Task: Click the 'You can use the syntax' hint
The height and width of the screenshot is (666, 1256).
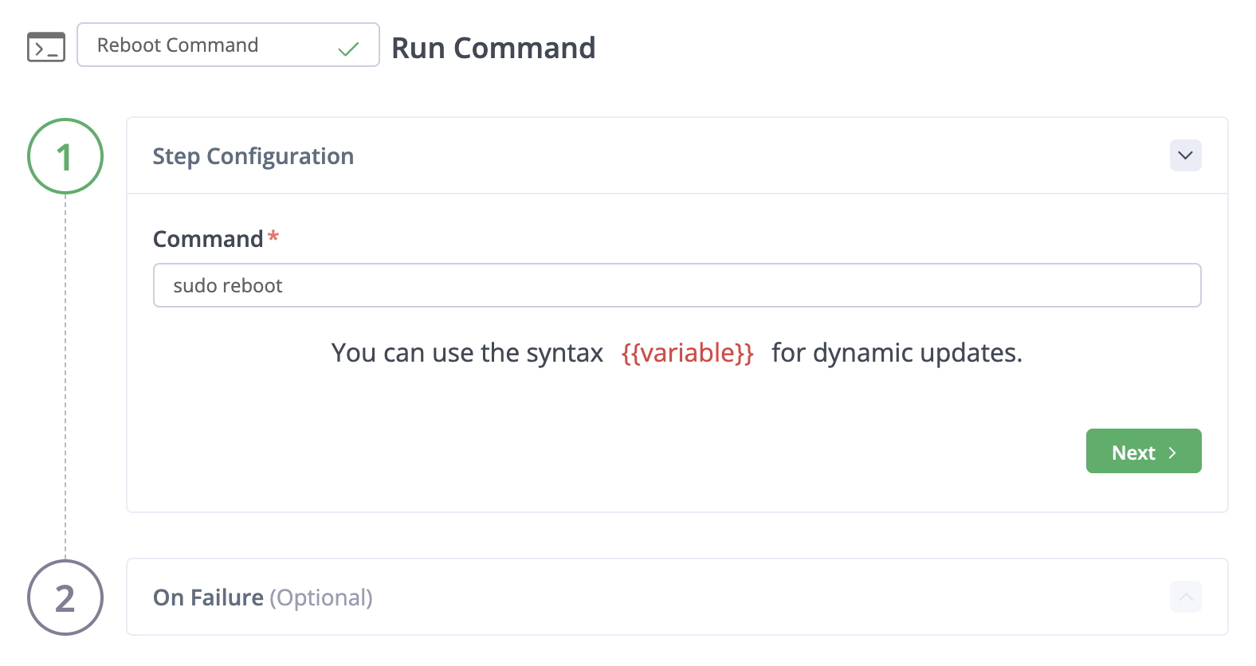Action: pos(467,352)
